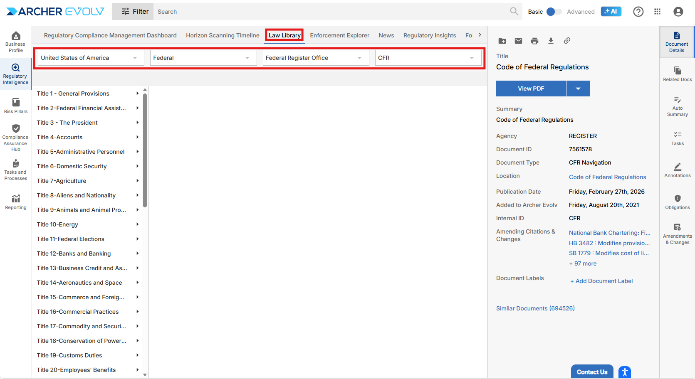
Task: Toggle Basic to Advanced search mode
Action: [x=554, y=12]
